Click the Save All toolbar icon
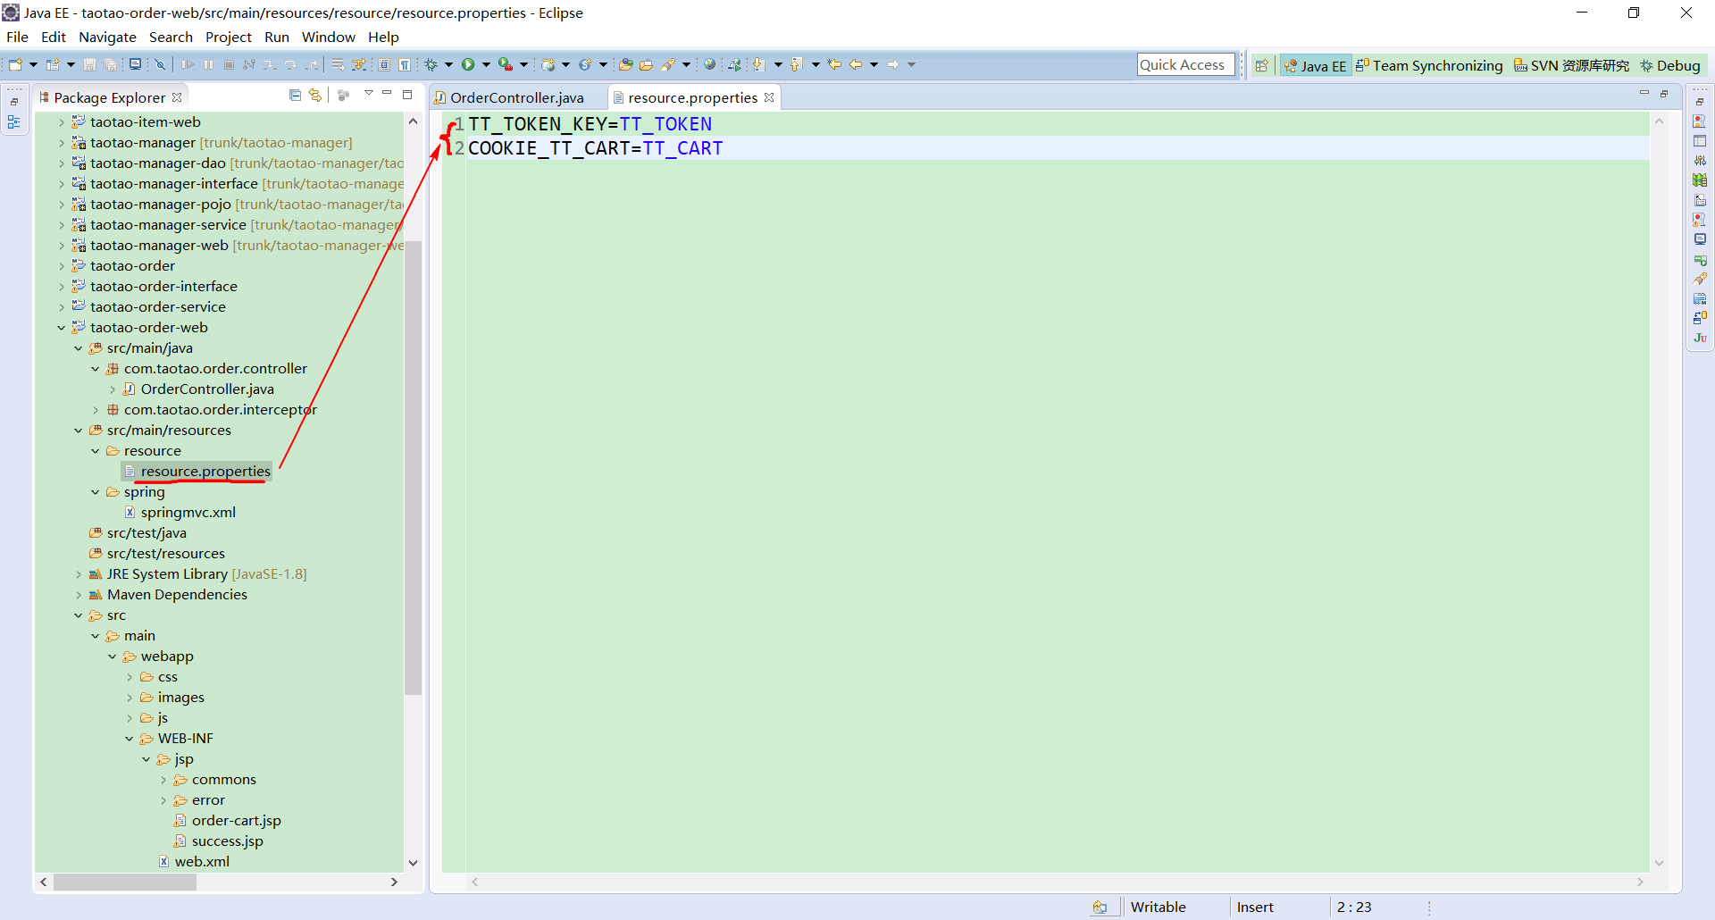This screenshot has width=1715, height=920. tap(110, 64)
